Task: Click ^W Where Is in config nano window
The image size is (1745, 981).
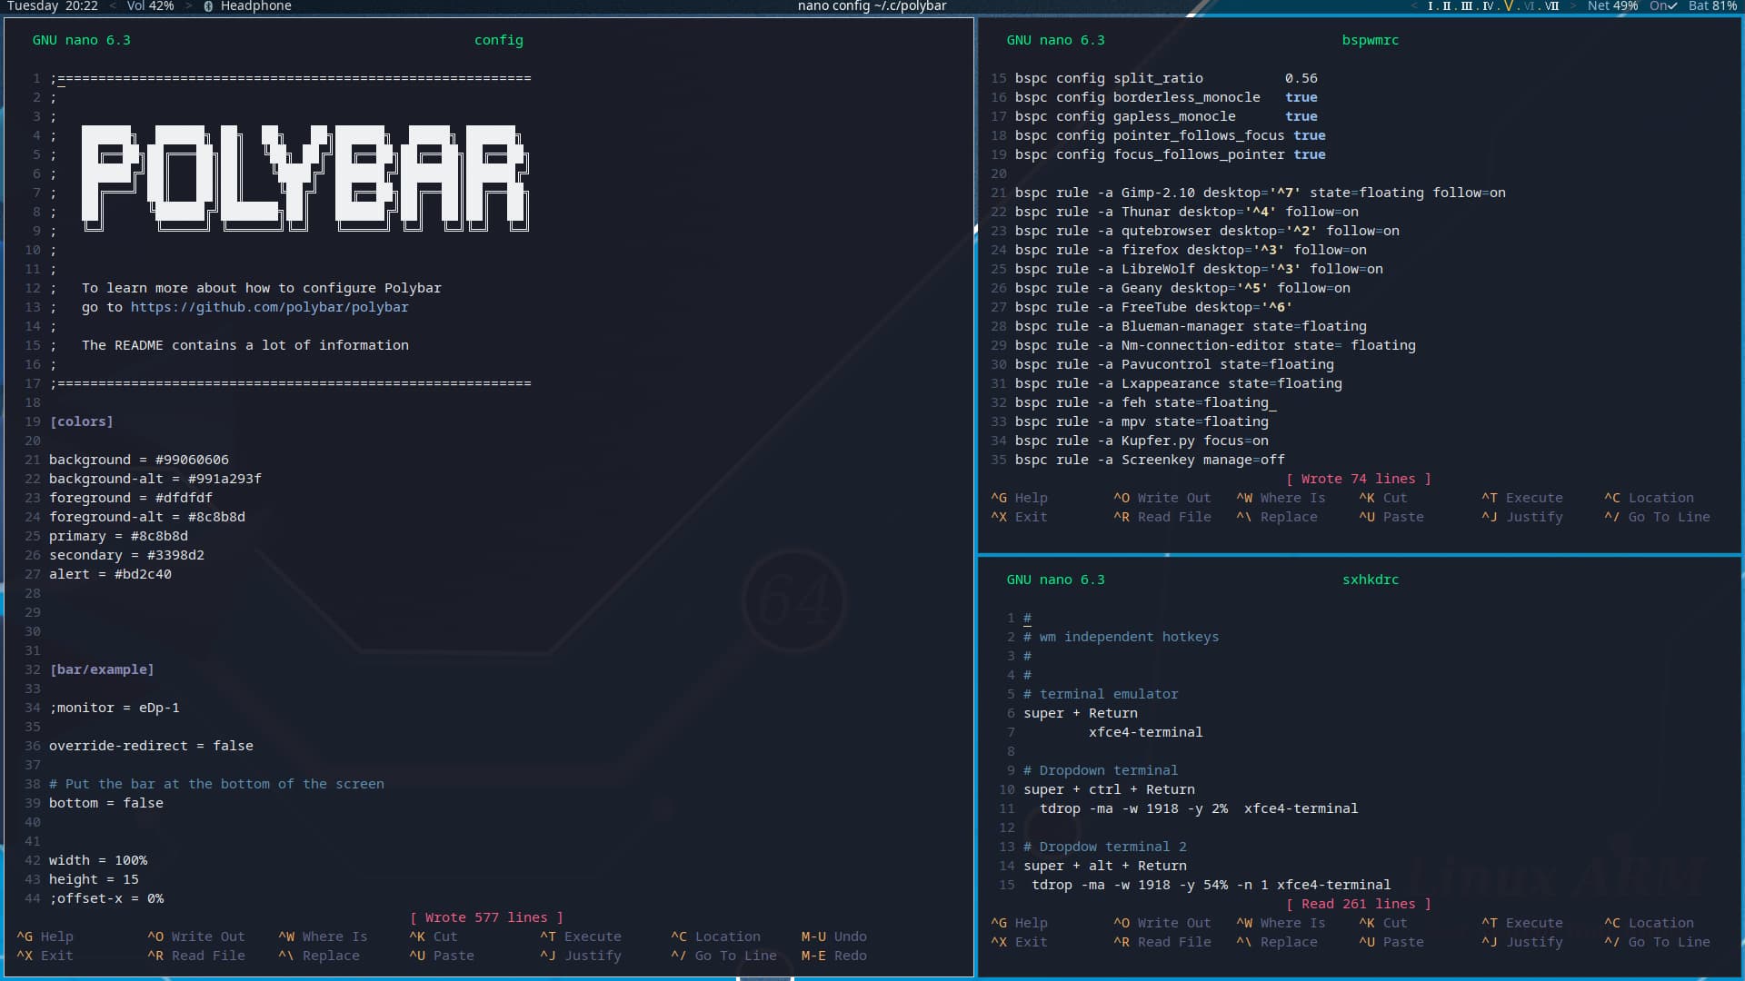Action: click(323, 936)
